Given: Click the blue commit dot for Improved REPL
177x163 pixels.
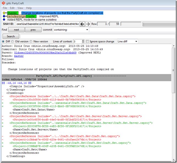Looking at the screenshot, I should [x=4, y=16].
